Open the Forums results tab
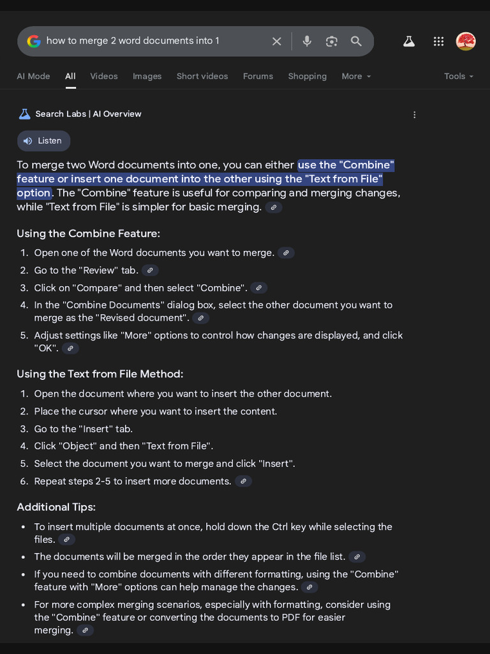Screen dimensions: 490x654 tap(258, 77)
